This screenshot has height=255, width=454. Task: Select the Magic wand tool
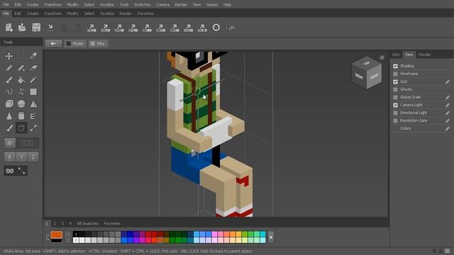pyautogui.click(x=33, y=80)
